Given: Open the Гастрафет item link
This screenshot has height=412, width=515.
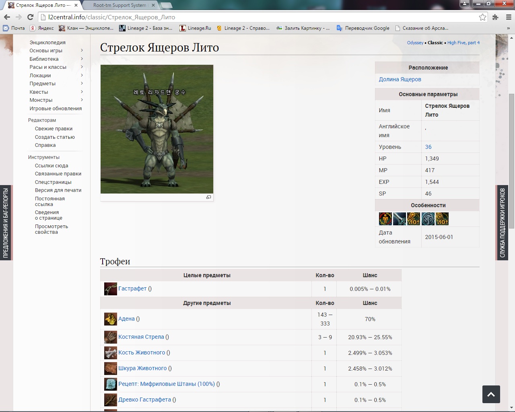Looking at the screenshot, I should pos(132,288).
